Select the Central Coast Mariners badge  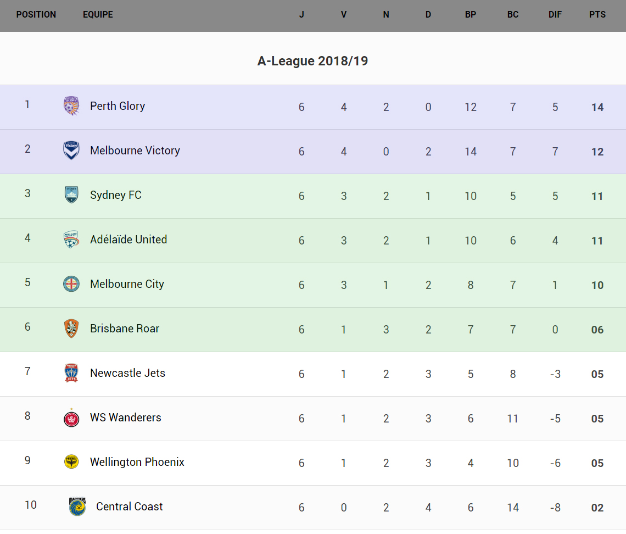tap(77, 507)
